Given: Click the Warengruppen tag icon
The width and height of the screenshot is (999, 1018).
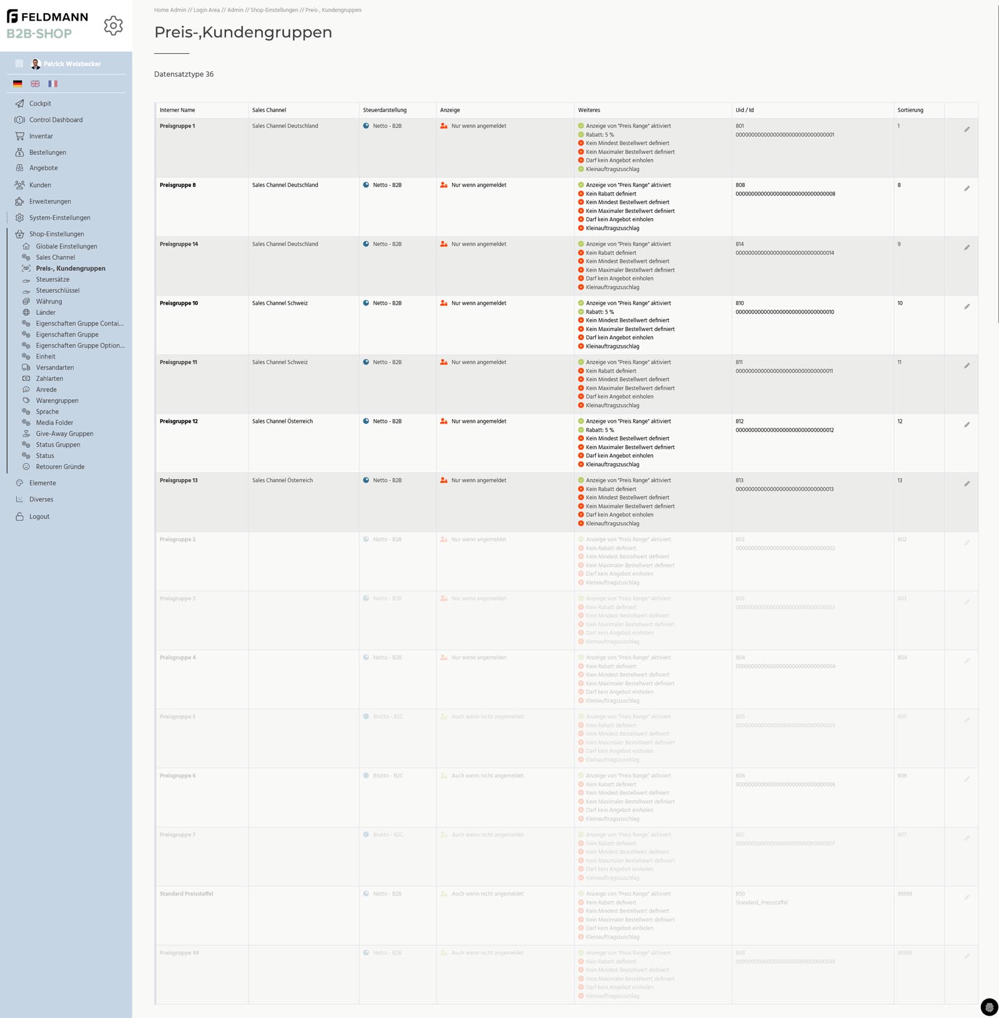Looking at the screenshot, I should (26, 400).
